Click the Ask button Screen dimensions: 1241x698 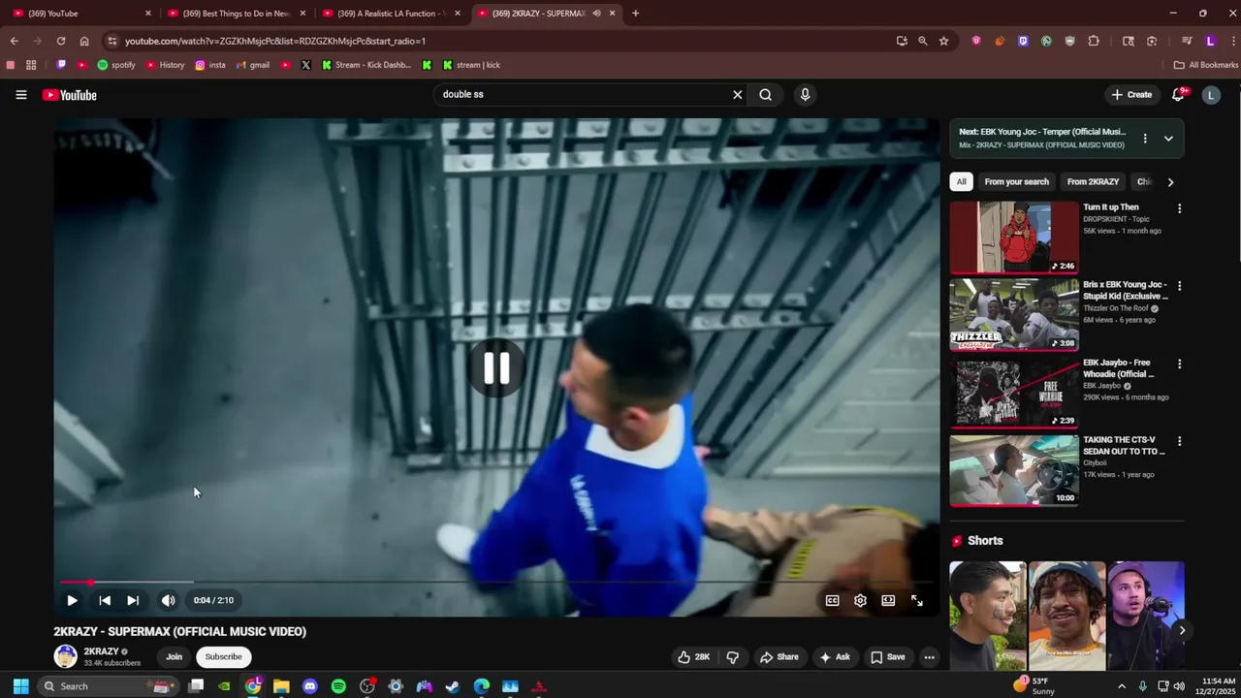(x=835, y=656)
